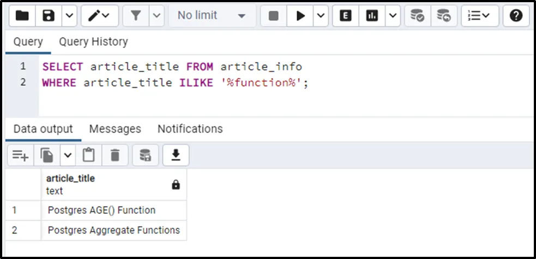Click the Paste clipboard icon
This screenshot has height=259, width=536.
pos(88,156)
